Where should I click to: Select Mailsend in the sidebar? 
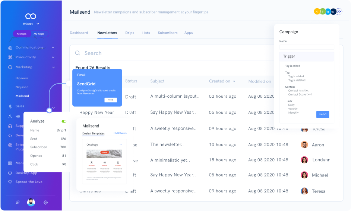click(x=22, y=96)
